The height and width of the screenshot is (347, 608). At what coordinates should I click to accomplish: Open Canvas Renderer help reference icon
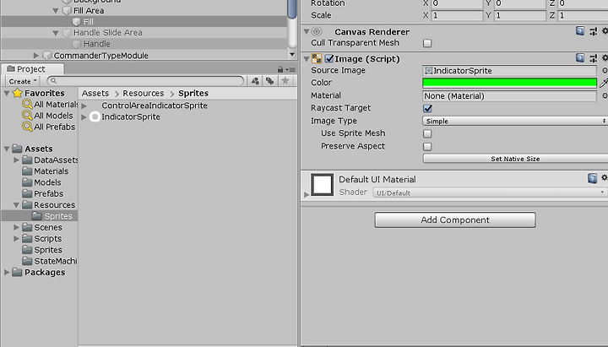click(580, 31)
